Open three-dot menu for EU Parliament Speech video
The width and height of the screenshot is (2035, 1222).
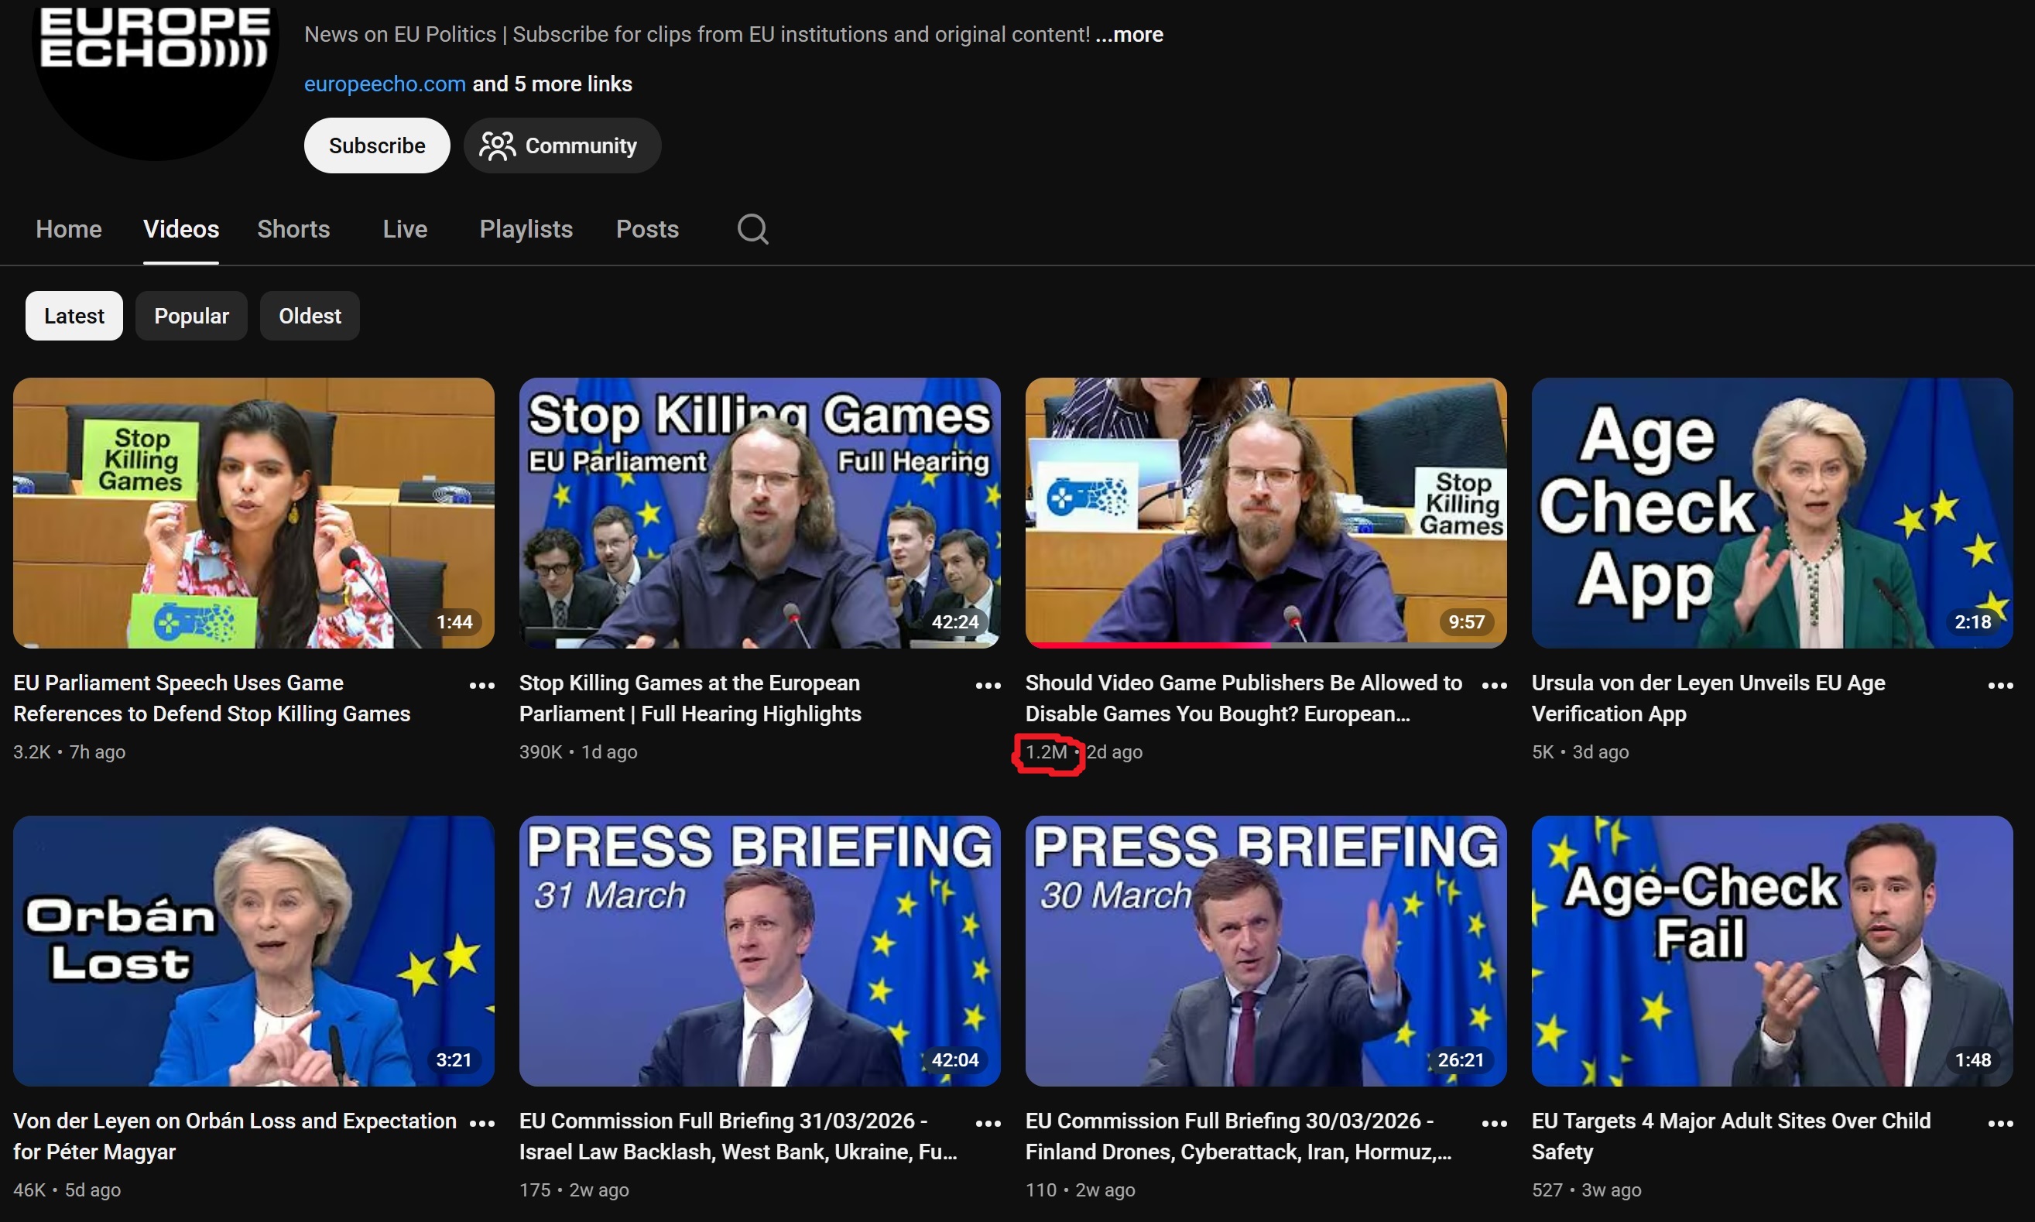(x=481, y=685)
